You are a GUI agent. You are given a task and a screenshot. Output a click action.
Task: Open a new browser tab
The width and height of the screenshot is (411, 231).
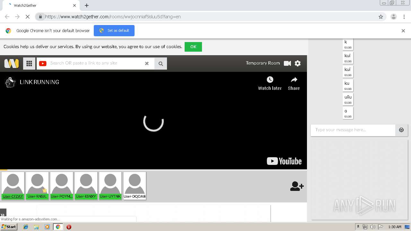click(87, 5)
